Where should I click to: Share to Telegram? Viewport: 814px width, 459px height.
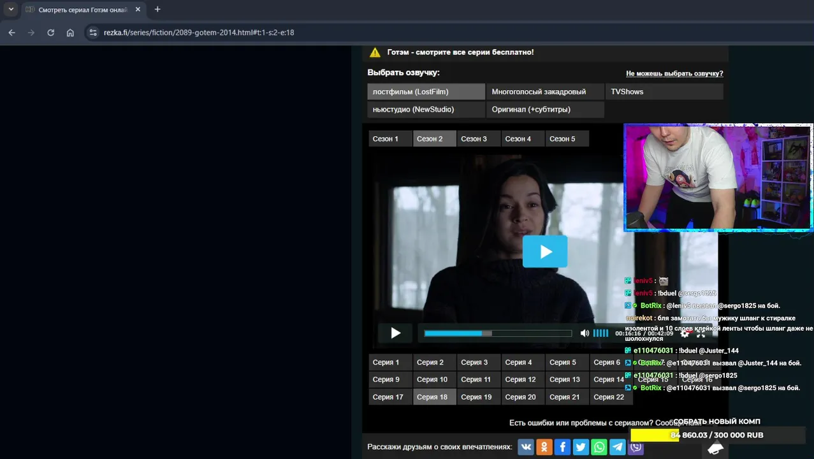coord(618,447)
